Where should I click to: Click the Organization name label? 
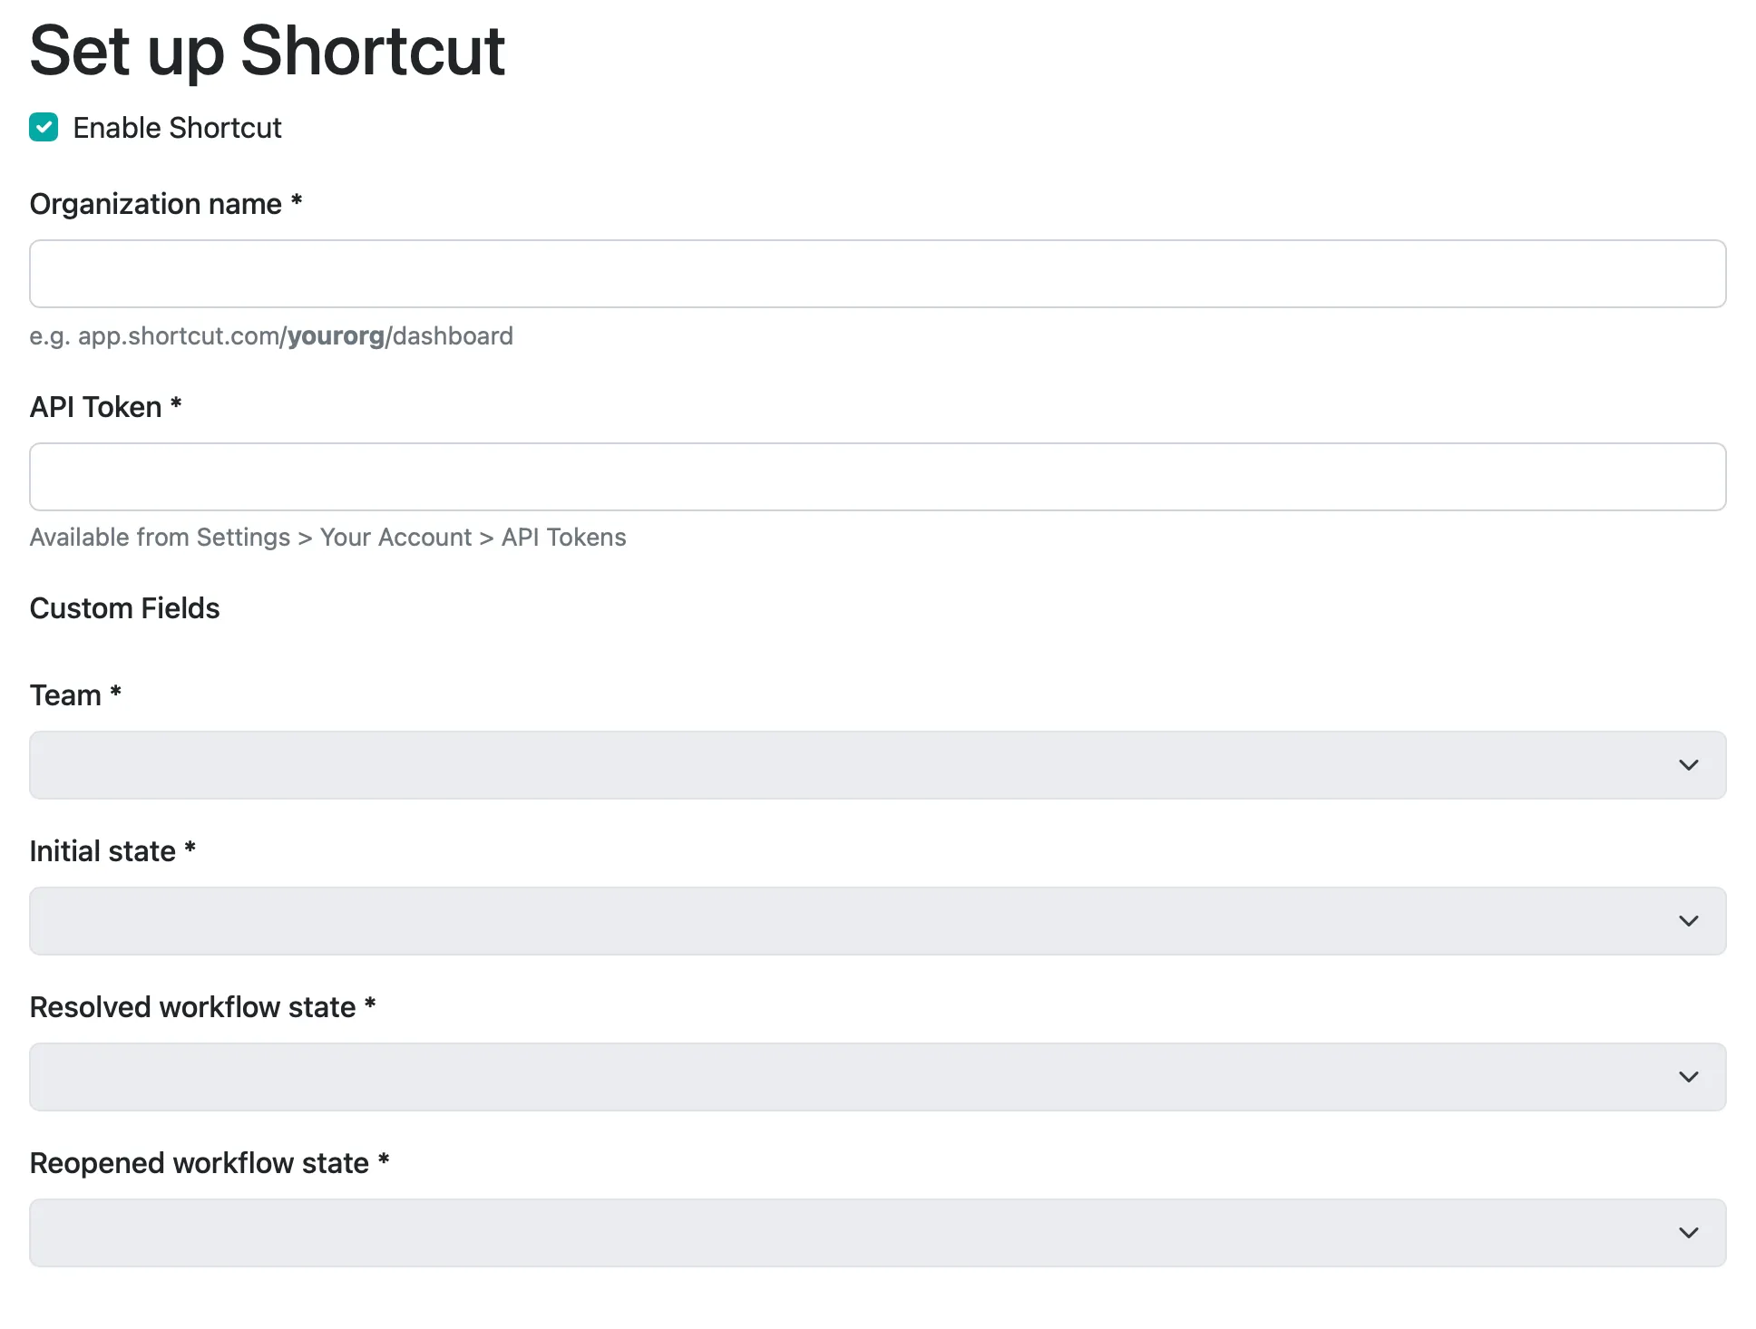point(155,204)
